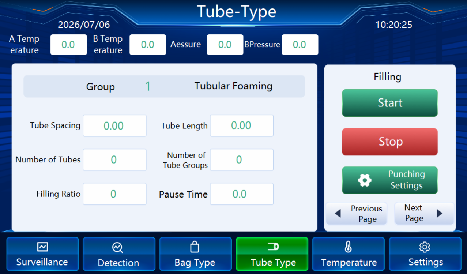467x274 pixels.
Task: Edit the Number of Tube Groups field
Action: point(242,160)
